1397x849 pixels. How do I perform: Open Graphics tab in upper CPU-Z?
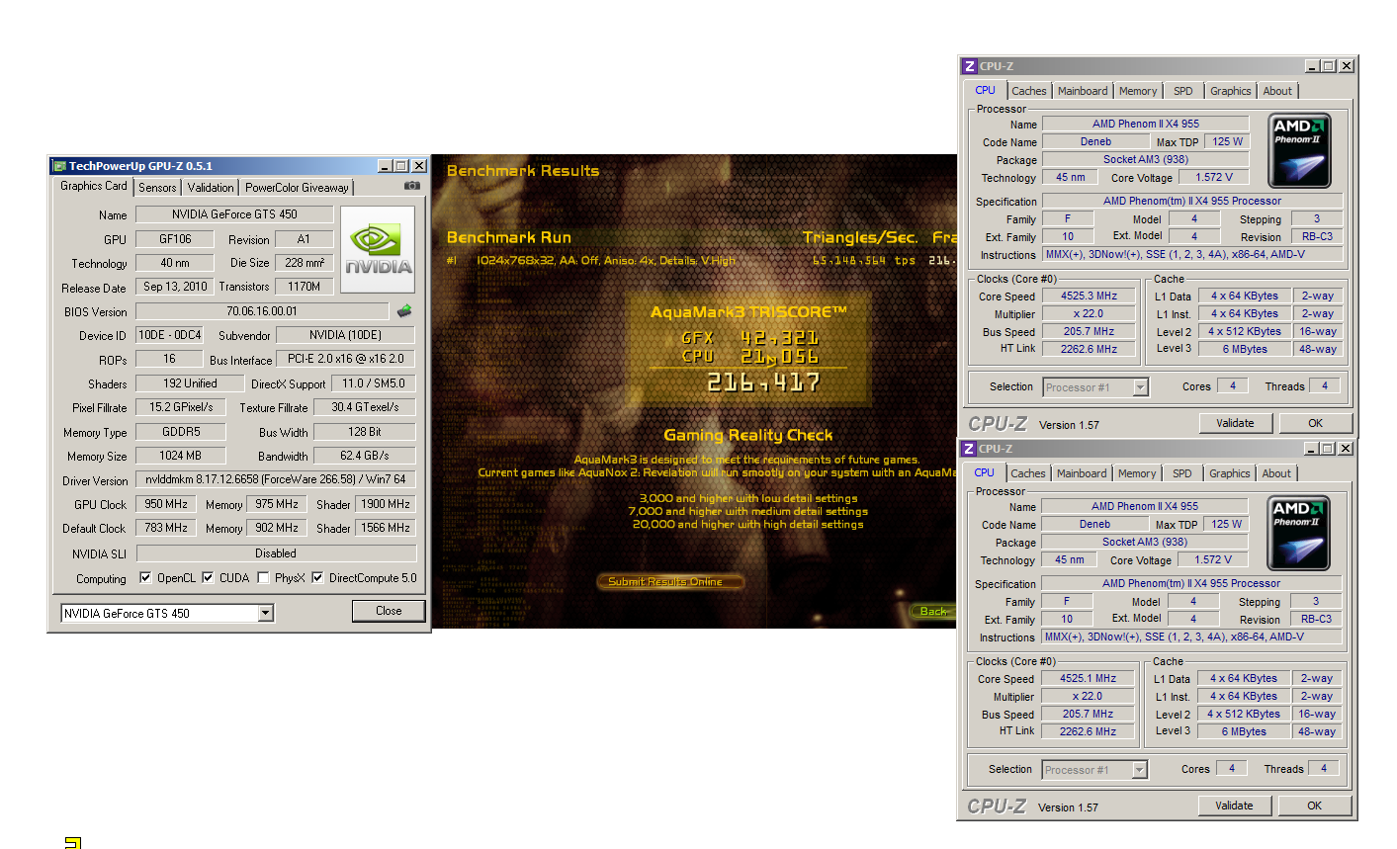pyautogui.click(x=1231, y=91)
